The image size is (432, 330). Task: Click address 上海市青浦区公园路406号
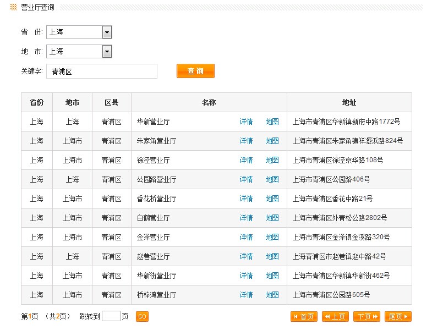click(x=331, y=179)
